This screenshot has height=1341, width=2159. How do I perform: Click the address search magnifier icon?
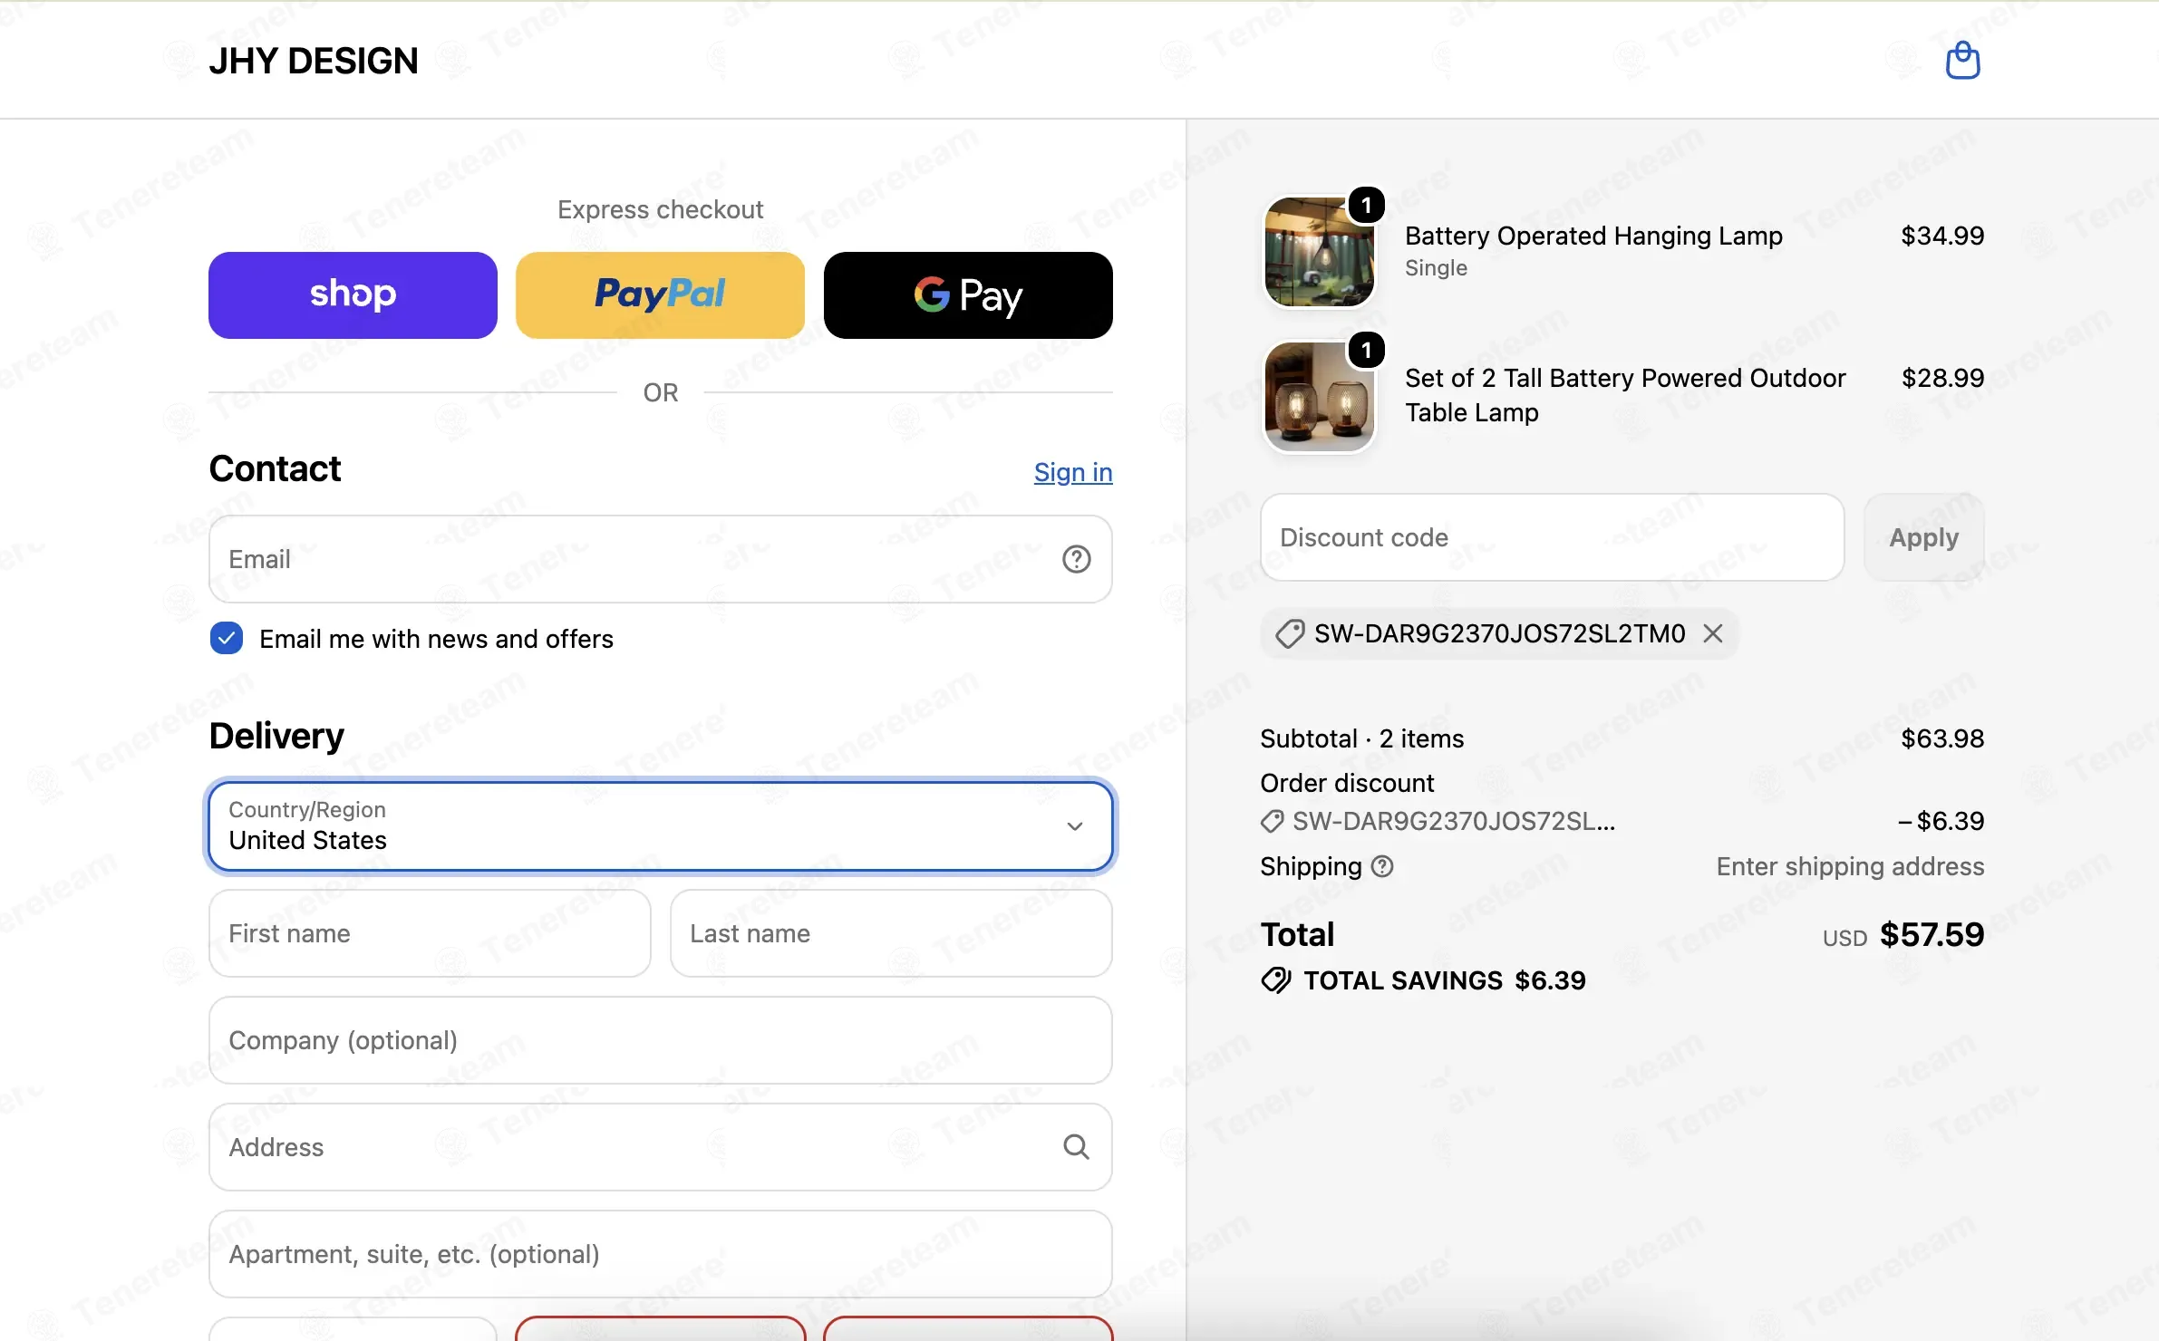click(1076, 1147)
